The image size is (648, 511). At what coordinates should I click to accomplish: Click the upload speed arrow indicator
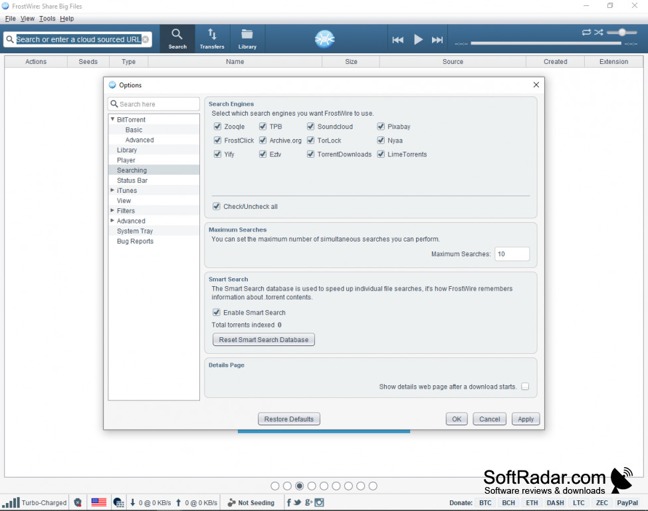point(179,502)
